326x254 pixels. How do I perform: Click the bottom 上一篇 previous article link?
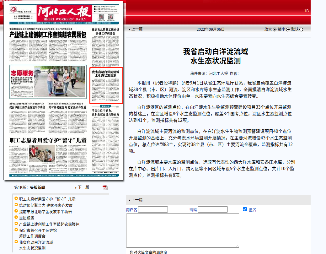(x=136, y=200)
